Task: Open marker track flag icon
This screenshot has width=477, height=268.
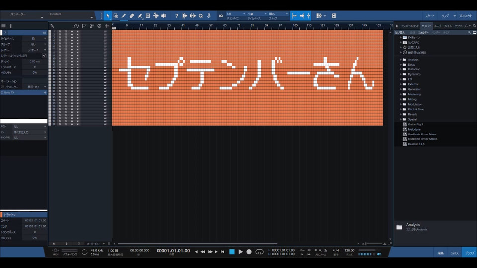Action: 84,26
